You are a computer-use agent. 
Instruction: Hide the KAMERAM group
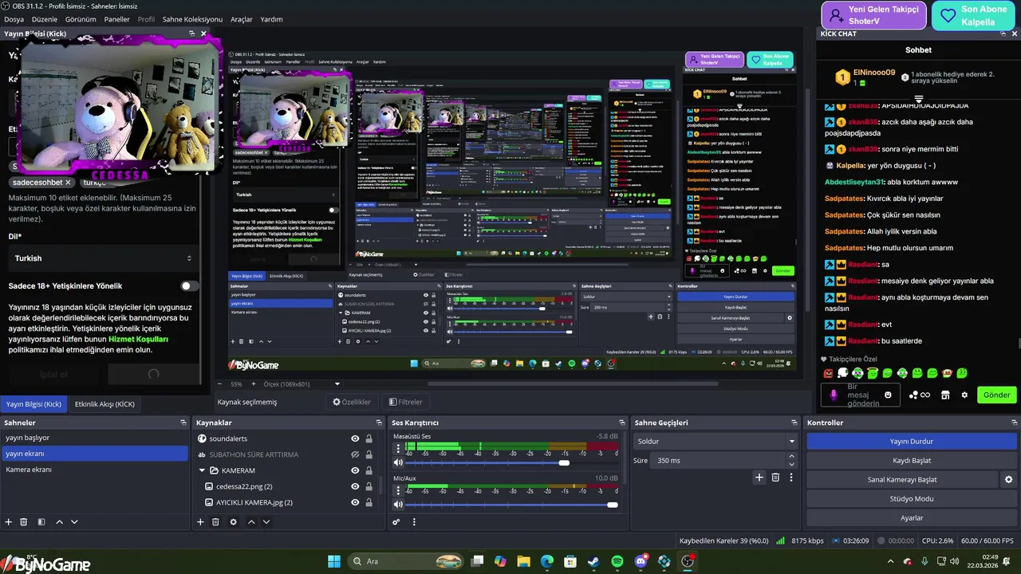coord(355,470)
